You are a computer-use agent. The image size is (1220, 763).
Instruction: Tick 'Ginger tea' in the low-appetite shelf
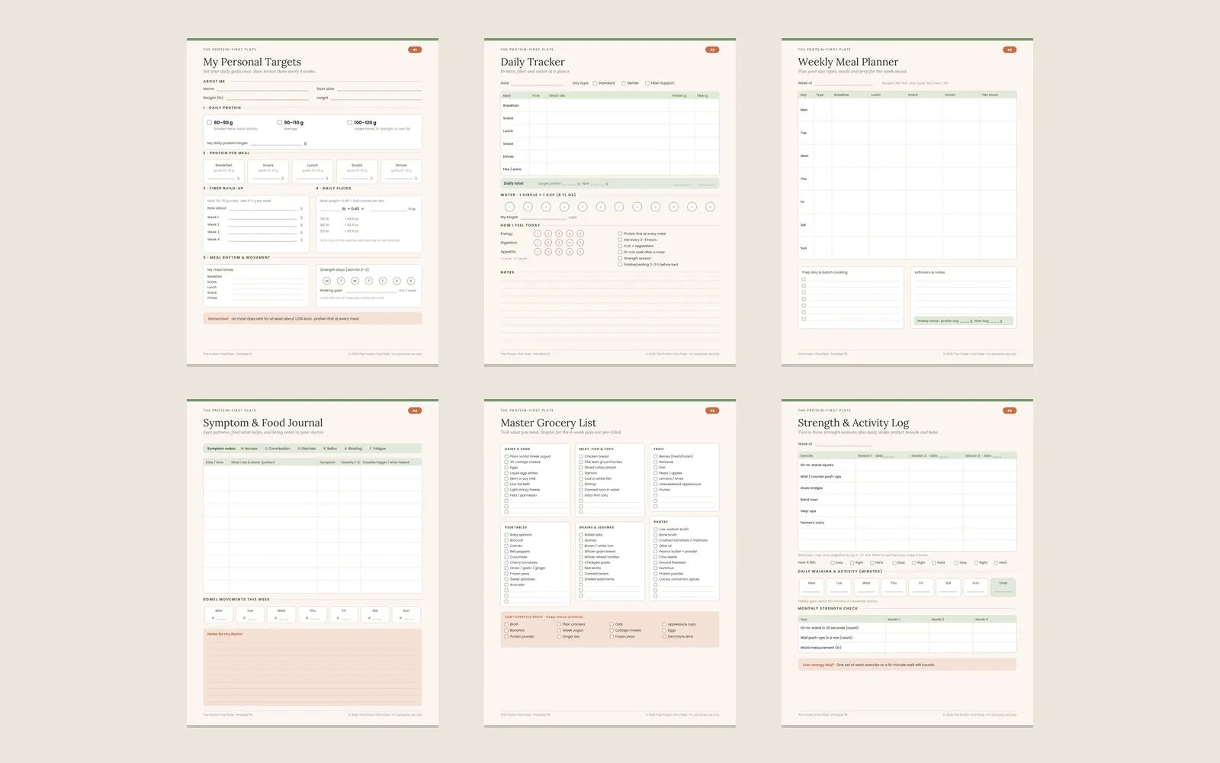[559, 636]
